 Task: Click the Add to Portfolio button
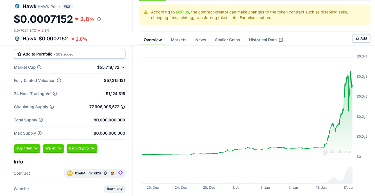coord(69,54)
